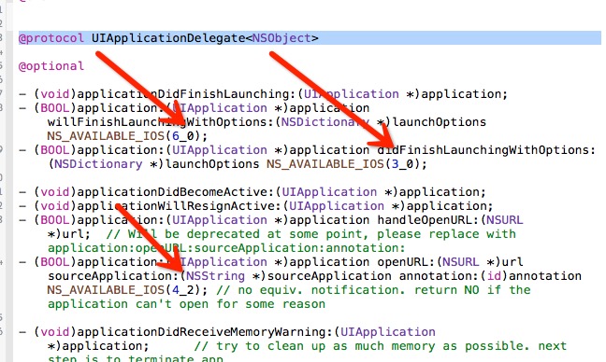This screenshot has width=606, height=362.
Task: Select applicationDidBecomeActive: method name
Action: pyautogui.click(x=176, y=192)
